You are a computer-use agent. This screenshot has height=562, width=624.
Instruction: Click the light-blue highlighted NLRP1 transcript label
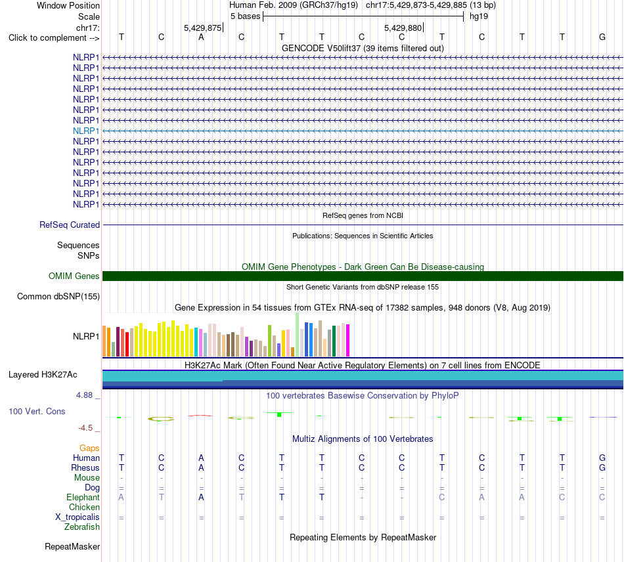pyautogui.click(x=86, y=131)
